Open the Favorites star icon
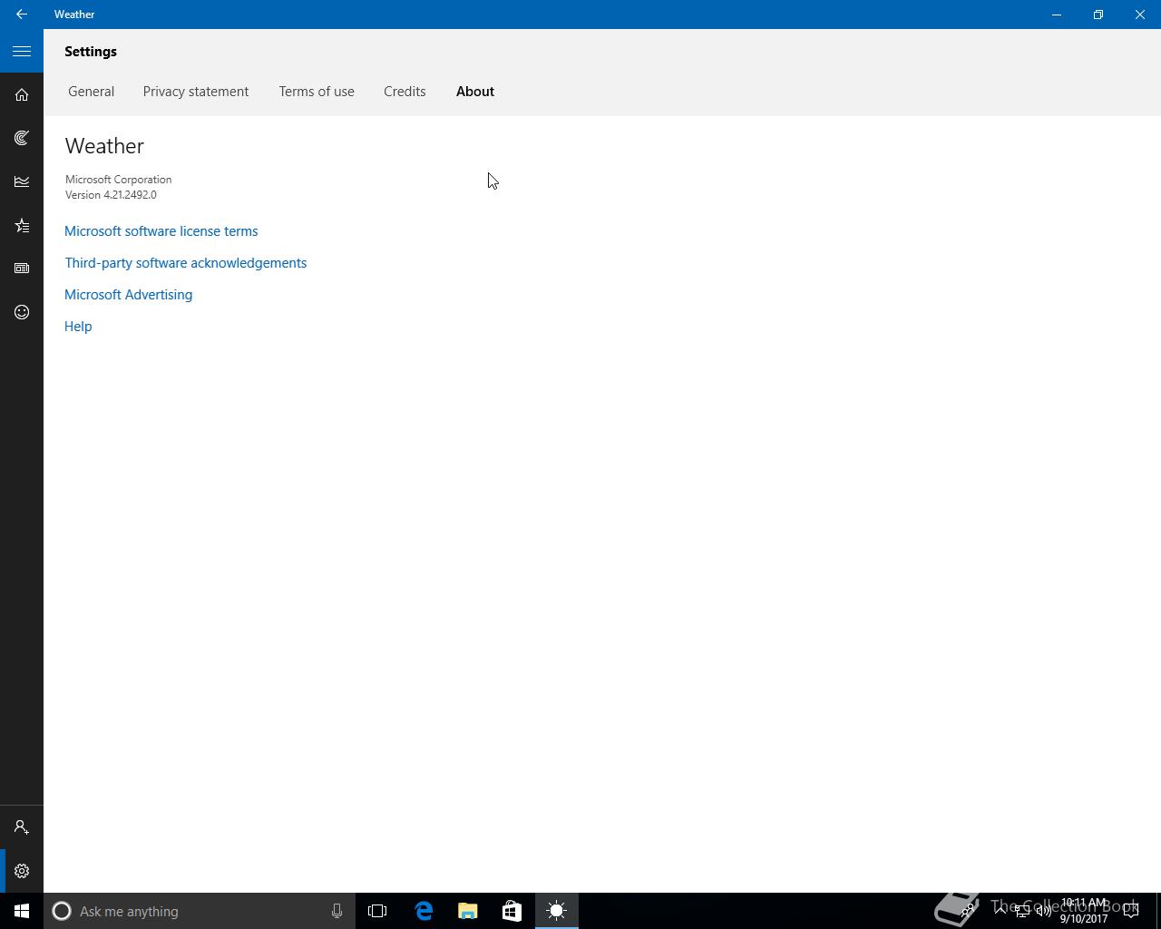This screenshot has width=1161, height=929. click(22, 225)
